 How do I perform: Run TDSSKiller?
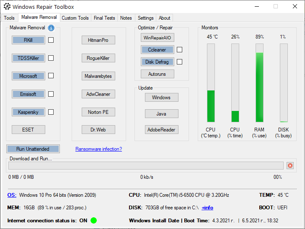coord(28,58)
